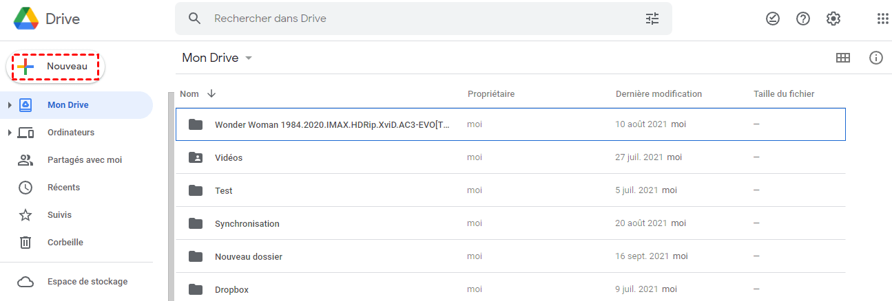The width and height of the screenshot is (892, 301).
Task: Show details info panel icon
Action: tap(876, 58)
